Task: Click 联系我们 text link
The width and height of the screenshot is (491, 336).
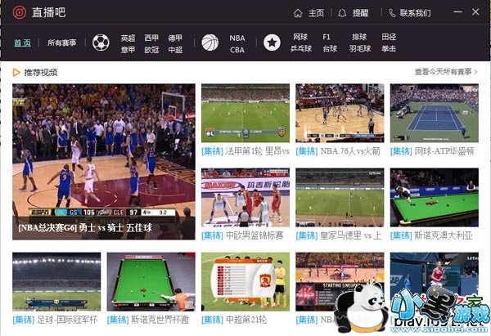Action: 415,13
